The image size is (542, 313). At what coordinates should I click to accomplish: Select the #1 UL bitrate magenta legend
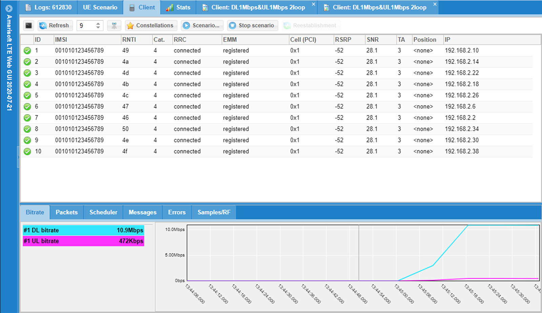coord(83,241)
